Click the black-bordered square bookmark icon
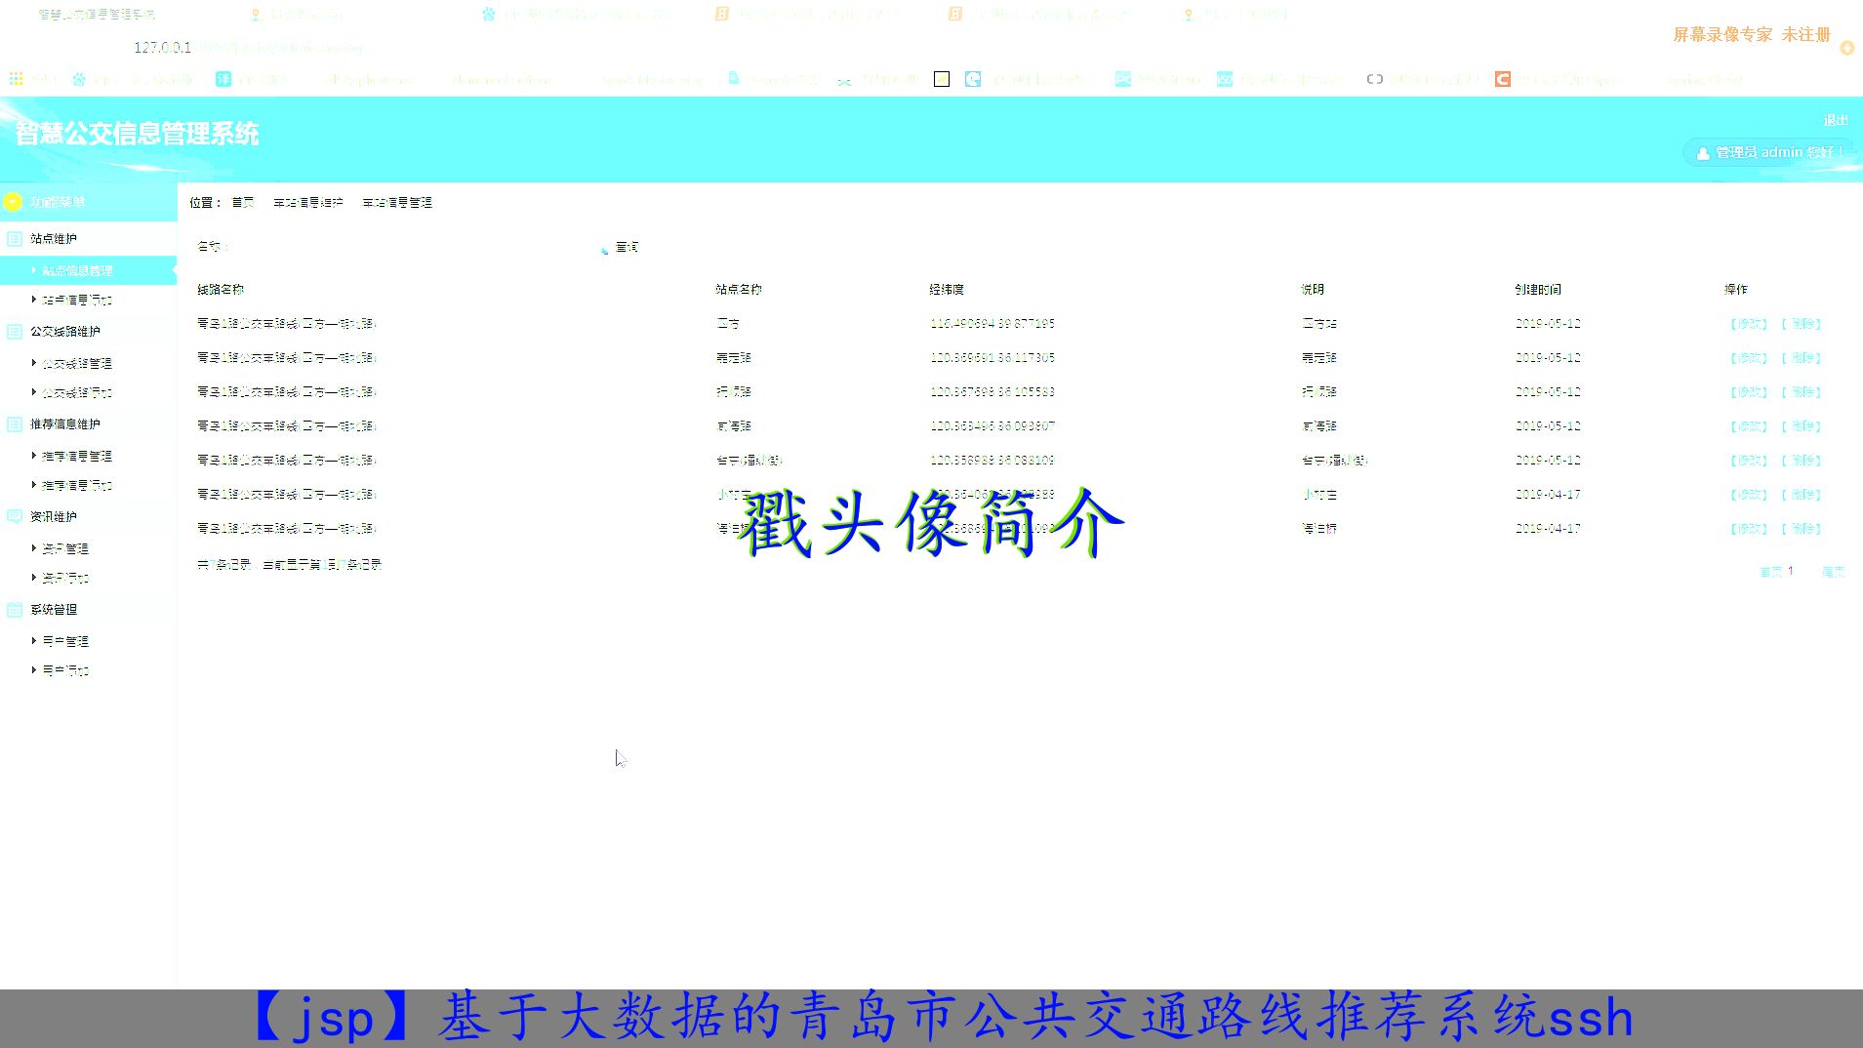 tap(942, 79)
